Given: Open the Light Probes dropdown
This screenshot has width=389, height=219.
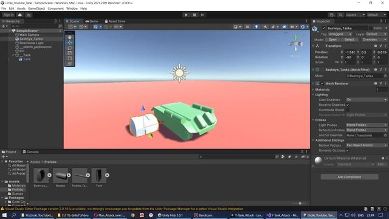Looking at the screenshot, I should point(367,125).
